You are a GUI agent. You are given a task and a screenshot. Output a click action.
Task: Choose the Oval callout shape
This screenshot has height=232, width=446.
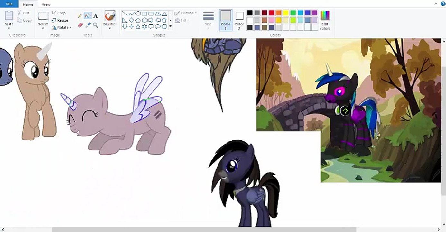click(158, 26)
